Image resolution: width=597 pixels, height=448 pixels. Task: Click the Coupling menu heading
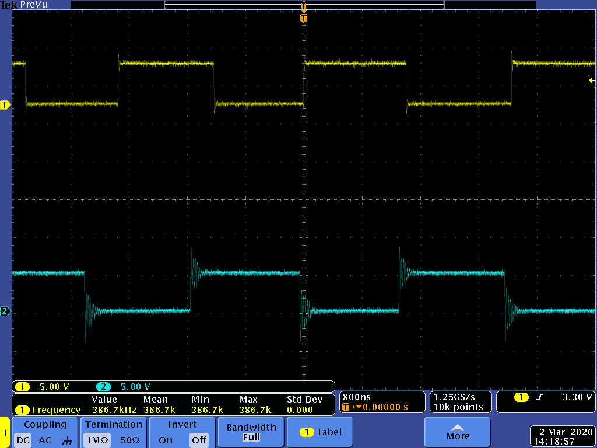pos(45,425)
